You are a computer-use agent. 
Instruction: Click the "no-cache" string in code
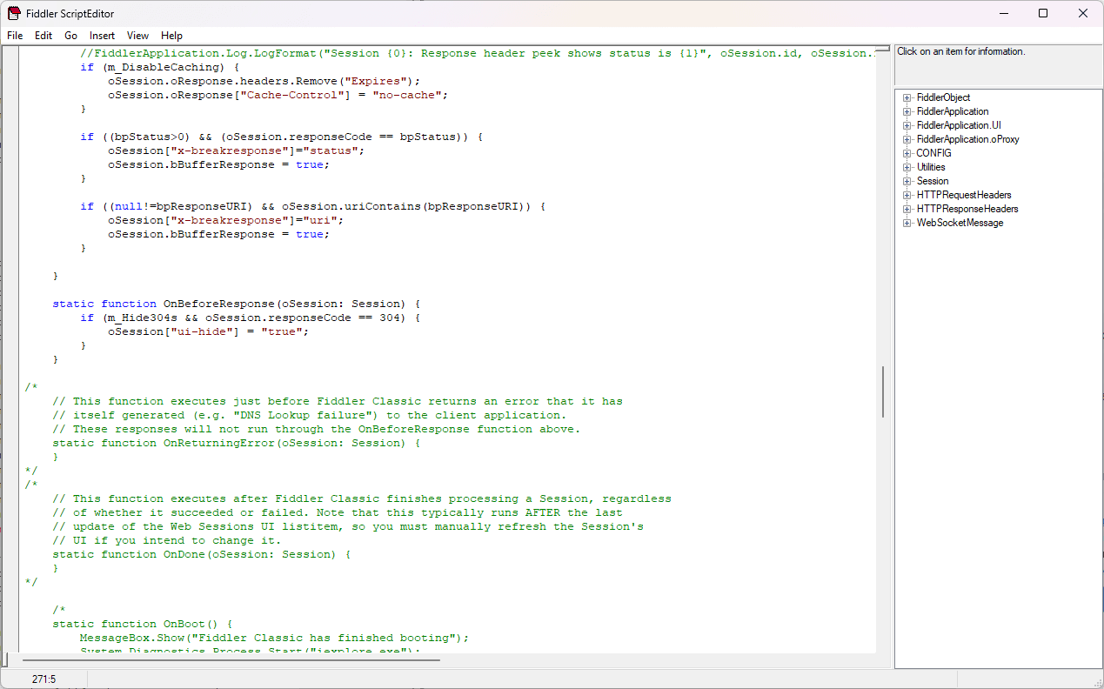tap(407, 95)
